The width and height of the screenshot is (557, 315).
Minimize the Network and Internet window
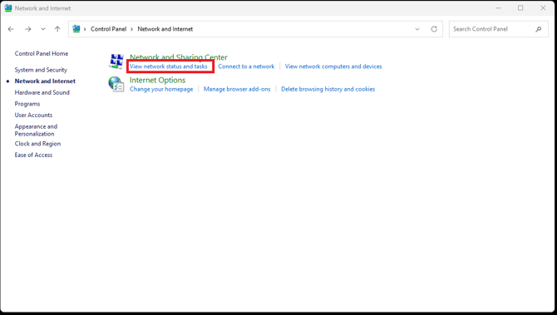pyautogui.click(x=498, y=7)
